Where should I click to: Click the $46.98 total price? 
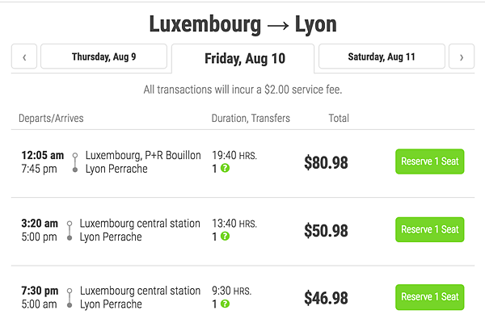326,299
